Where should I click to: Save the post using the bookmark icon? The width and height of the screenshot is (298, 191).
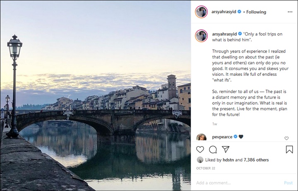pos(289,149)
